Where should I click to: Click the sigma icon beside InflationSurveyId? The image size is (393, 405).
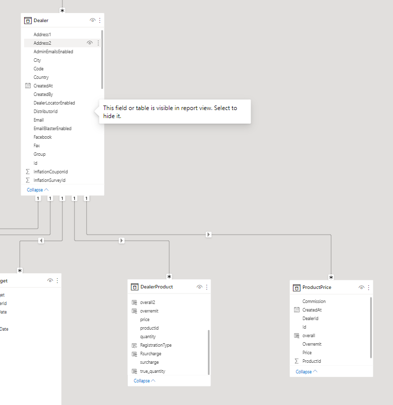[28, 180]
